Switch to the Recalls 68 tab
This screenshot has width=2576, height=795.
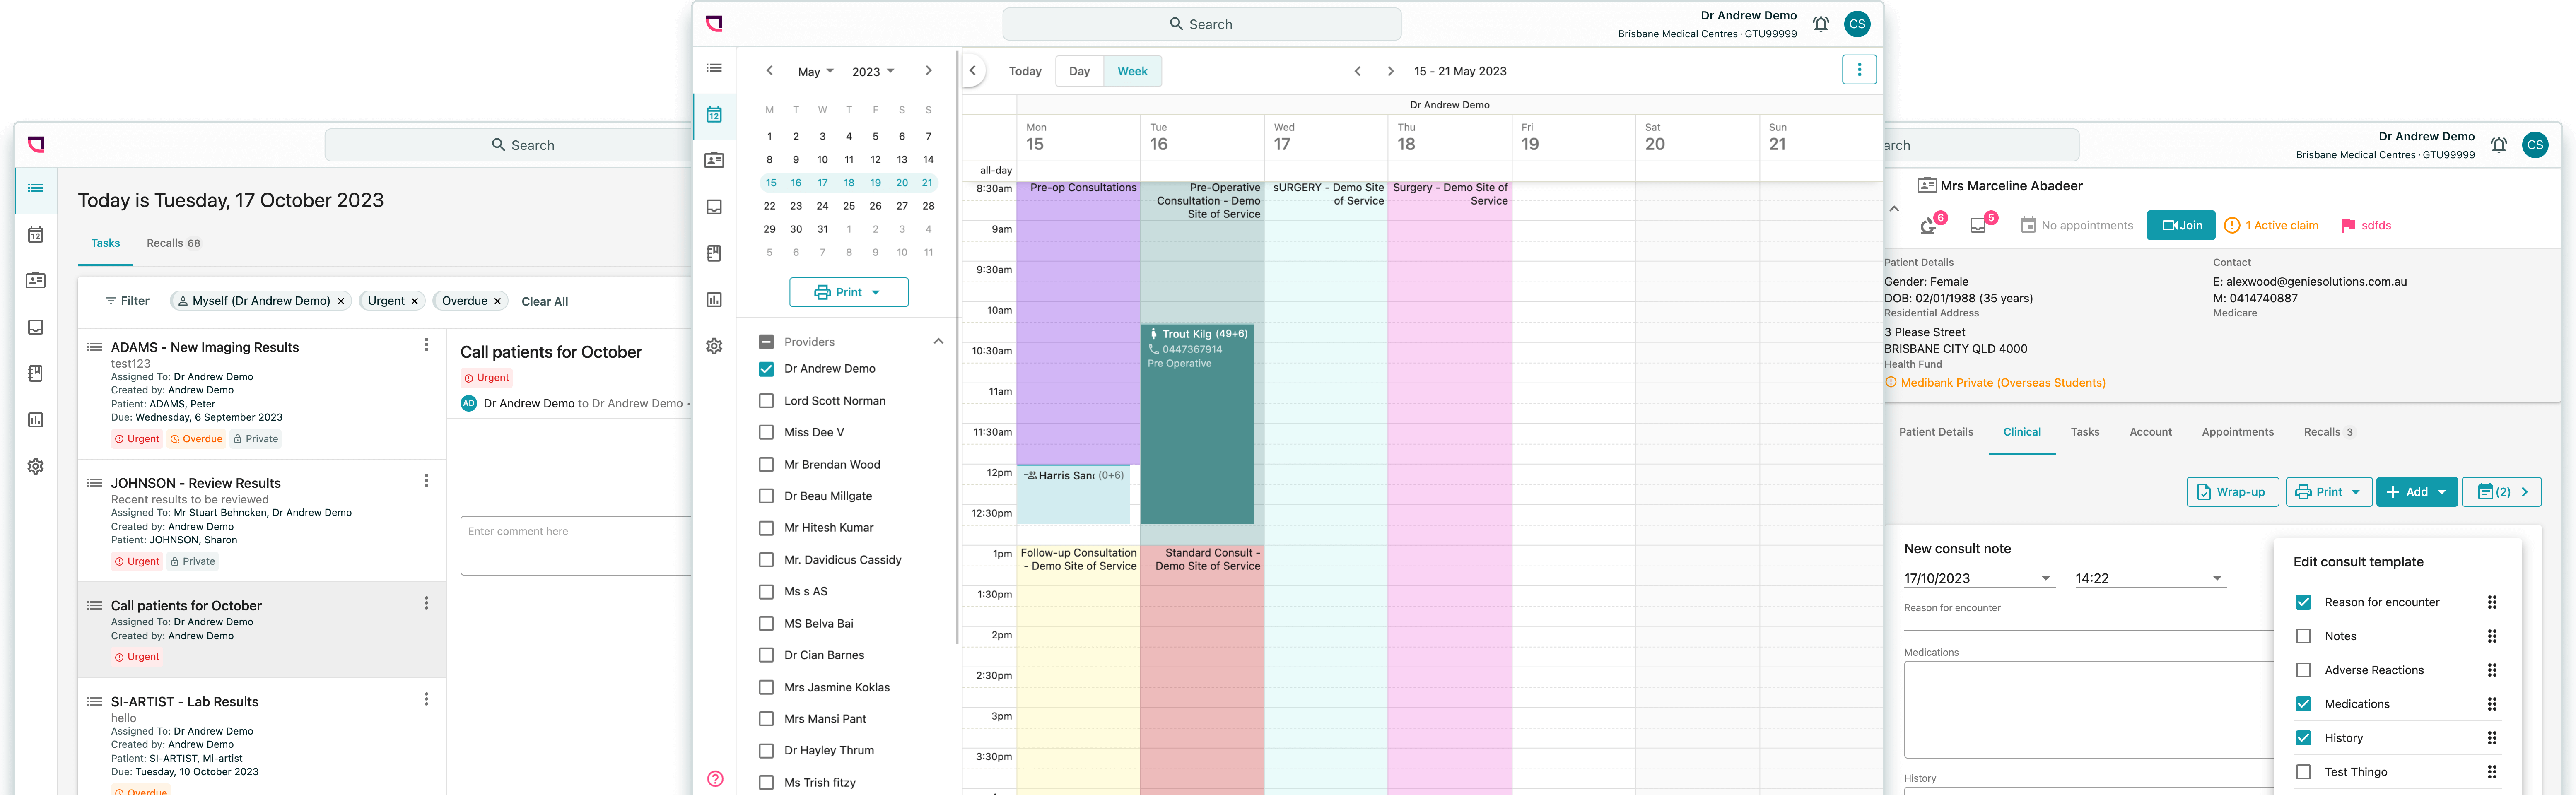pos(173,243)
